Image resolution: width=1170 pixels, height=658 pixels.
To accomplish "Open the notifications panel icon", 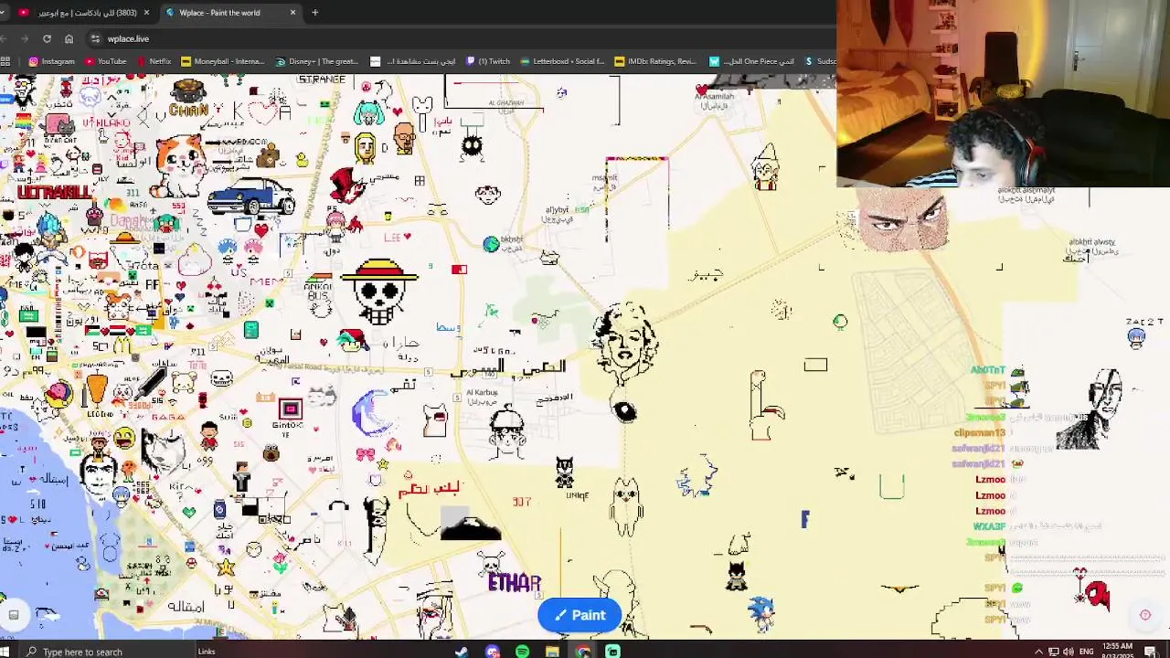I will click(x=1151, y=652).
